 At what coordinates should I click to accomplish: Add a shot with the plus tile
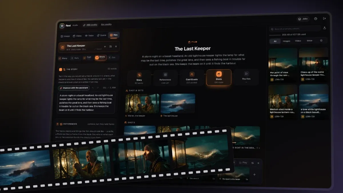[x=254, y=174]
